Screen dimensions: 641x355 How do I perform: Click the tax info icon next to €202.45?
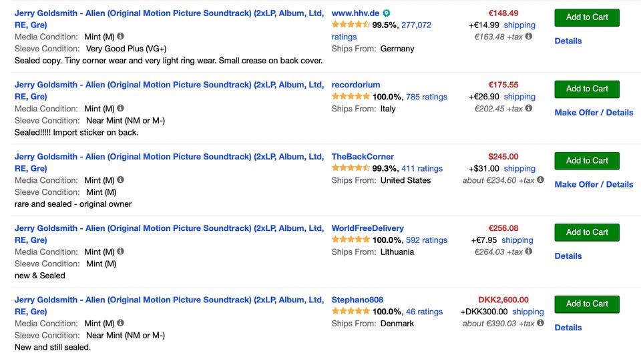click(529, 108)
